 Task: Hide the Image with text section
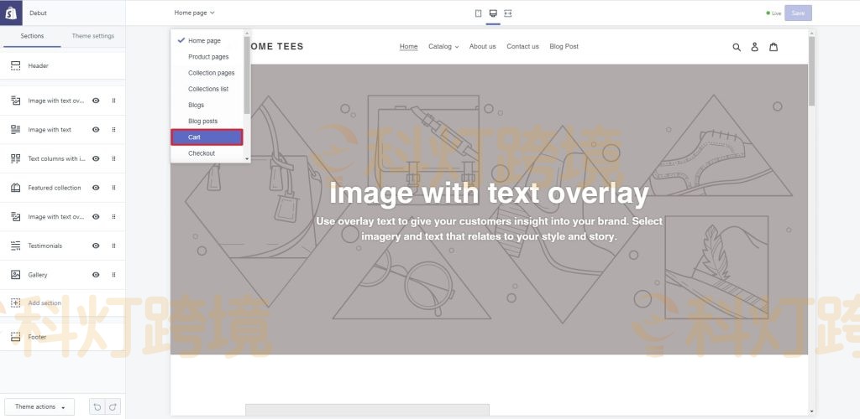click(96, 130)
